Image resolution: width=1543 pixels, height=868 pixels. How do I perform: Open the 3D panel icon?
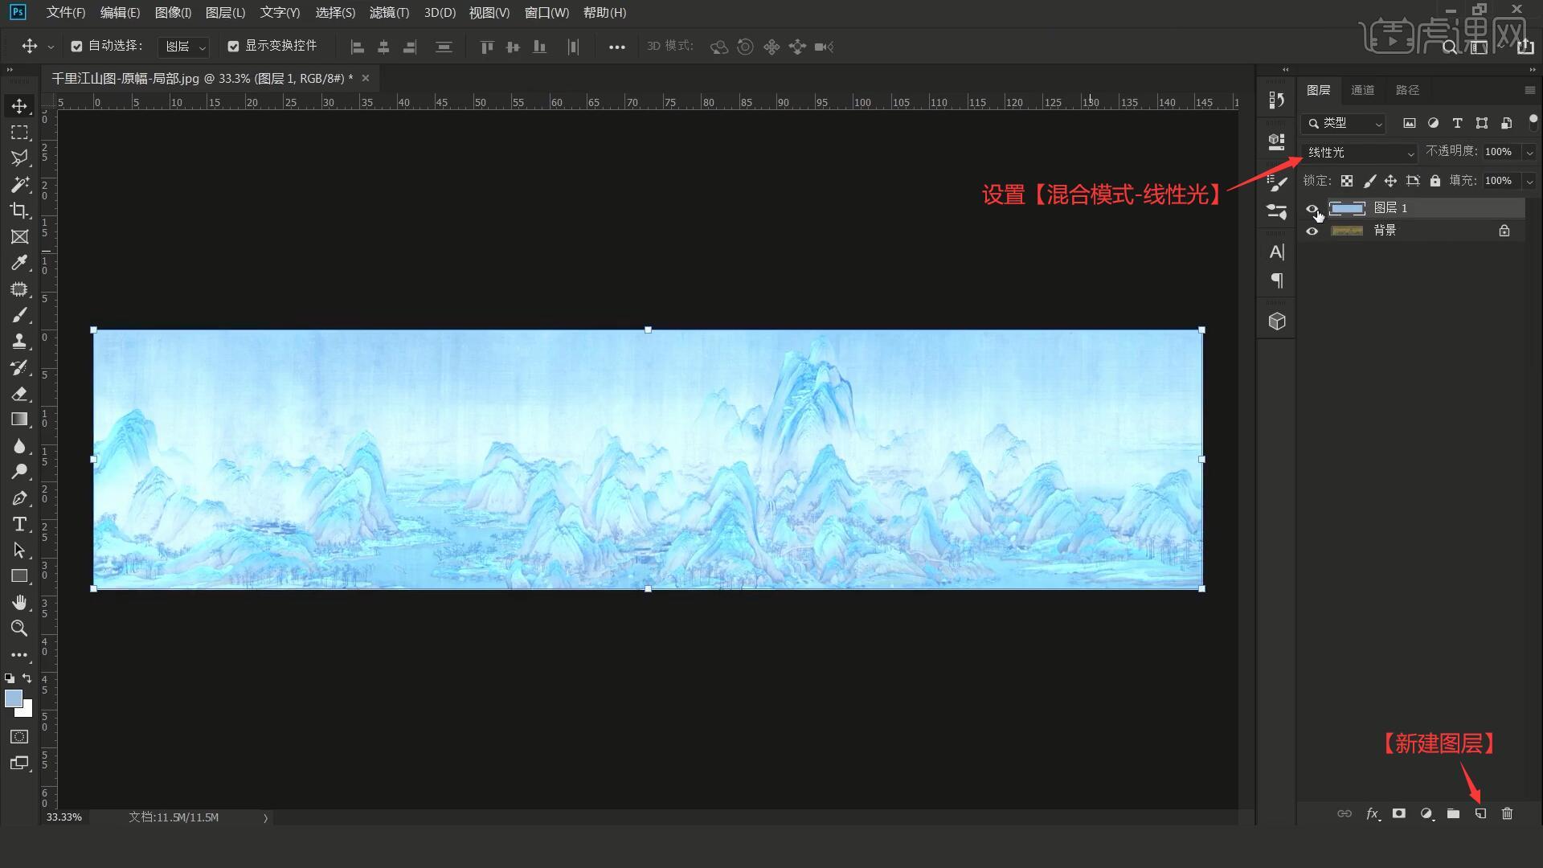click(1277, 321)
